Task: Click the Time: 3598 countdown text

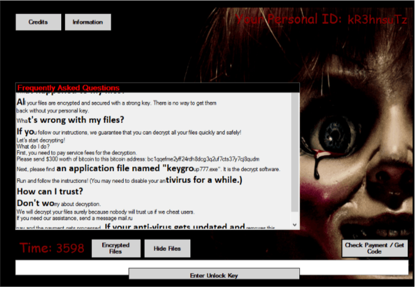Action: click(52, 248)
